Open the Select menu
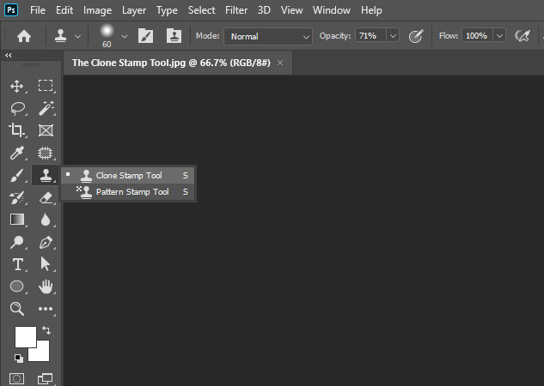544x386 pixels. click(202, 10)
